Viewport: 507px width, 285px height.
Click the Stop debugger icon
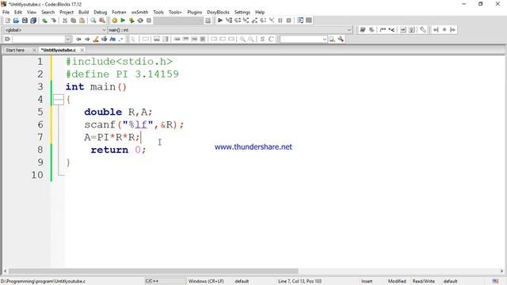click(288, 21)
